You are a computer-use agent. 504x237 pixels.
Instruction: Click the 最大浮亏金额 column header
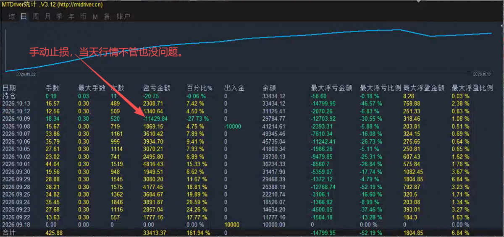pos(331,88)
